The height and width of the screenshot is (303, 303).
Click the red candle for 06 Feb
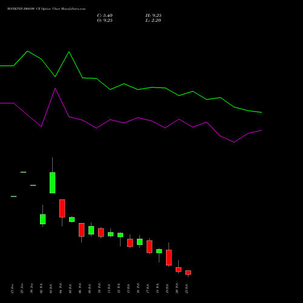tap(82, 230)
